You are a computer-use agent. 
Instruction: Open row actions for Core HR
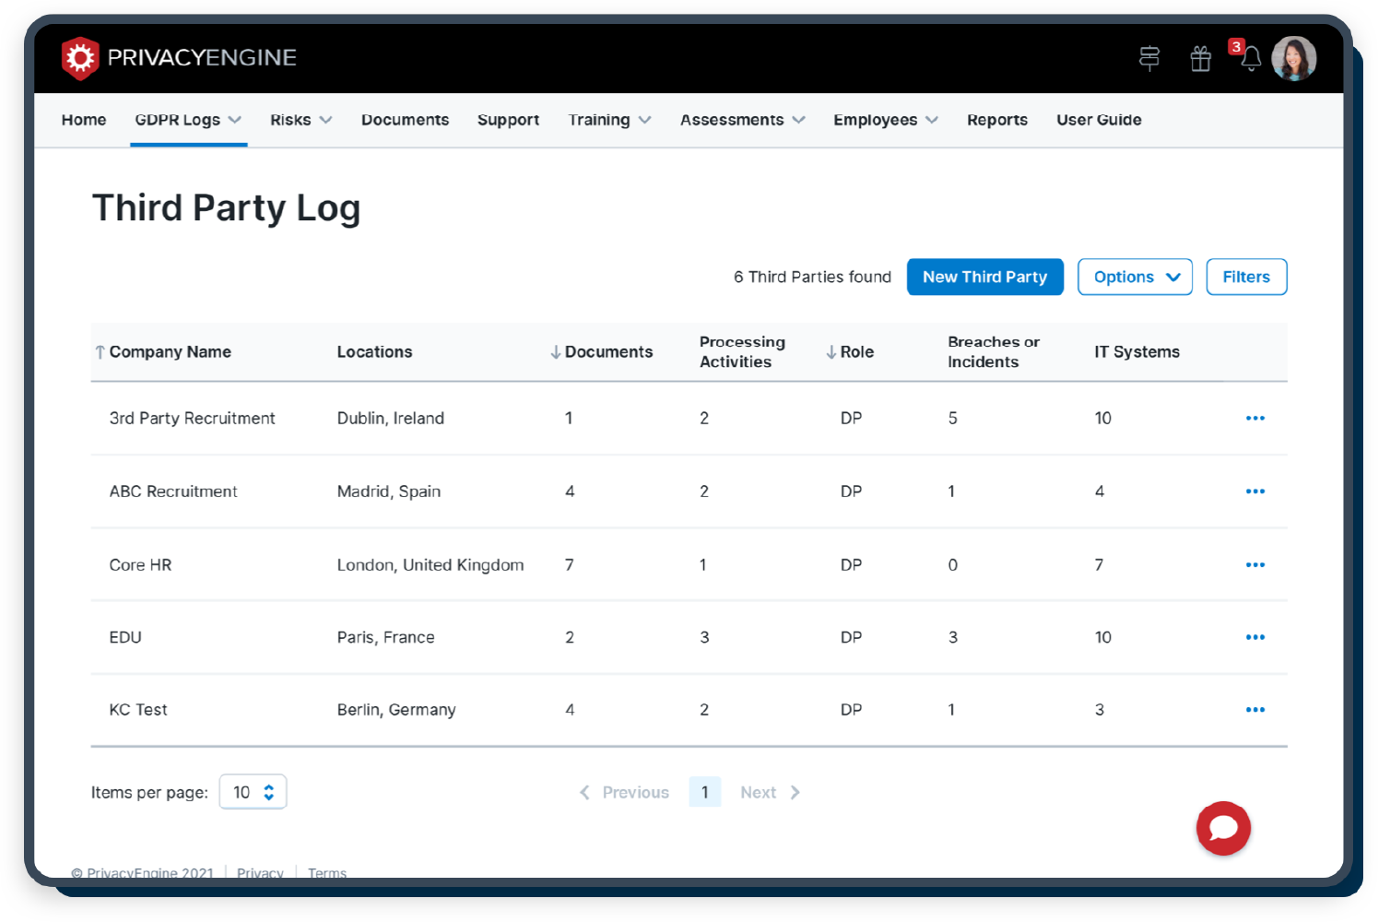click(1254, 564)
